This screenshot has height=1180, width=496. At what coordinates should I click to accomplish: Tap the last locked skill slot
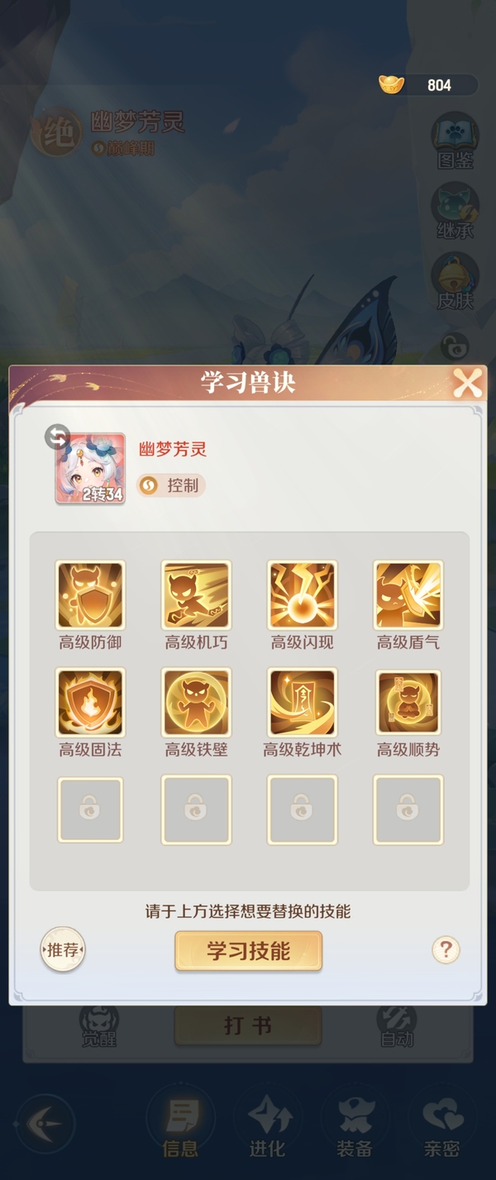click(408, 810)
